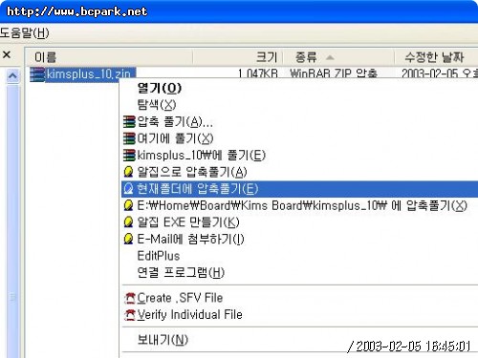Click ALZip egg icon beside 알집으로 압축풀기(A)
478x358 pixels.
tap(128, 172)
